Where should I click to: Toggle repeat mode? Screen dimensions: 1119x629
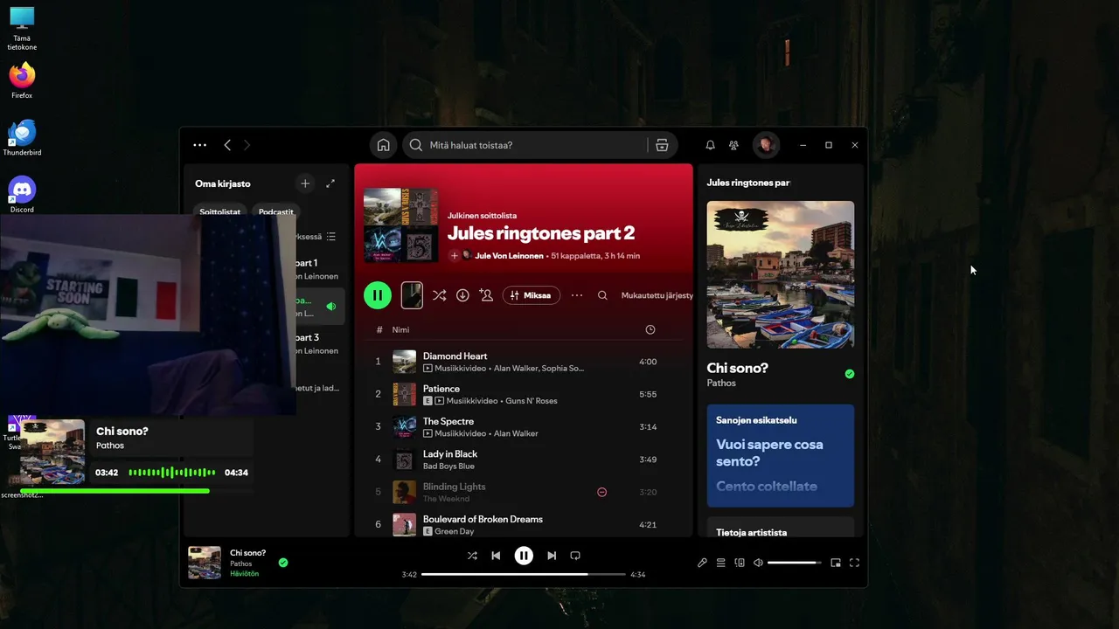(x=575, y=556)
